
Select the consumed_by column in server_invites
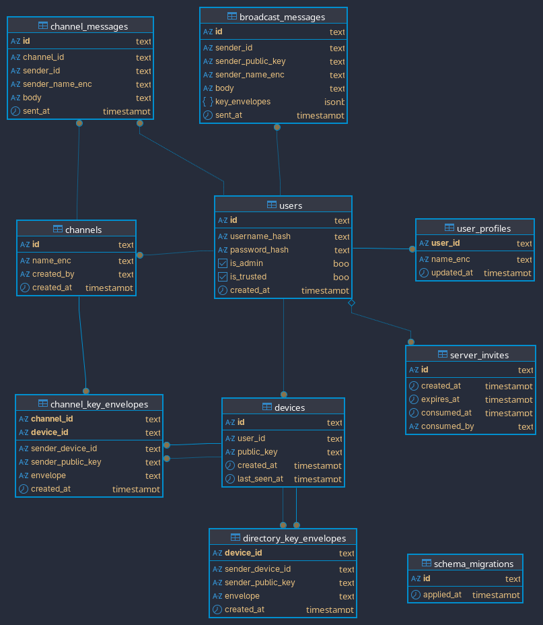[447, 426]
